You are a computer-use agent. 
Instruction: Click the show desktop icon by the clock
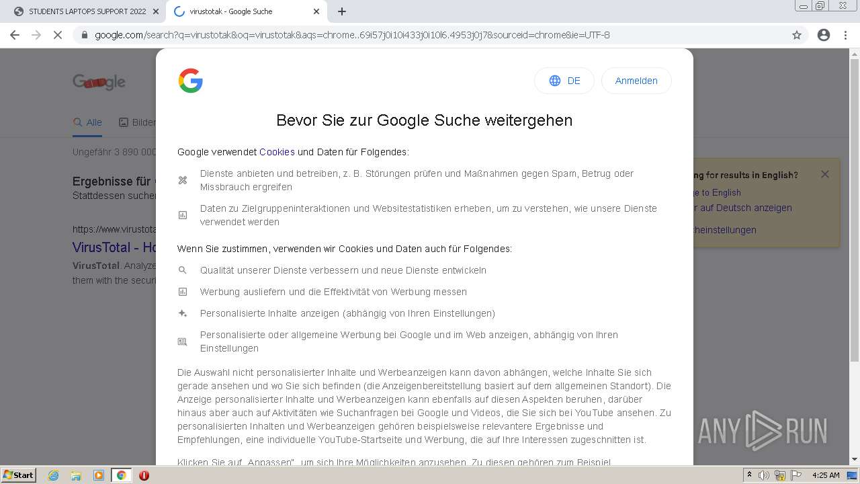853,475
